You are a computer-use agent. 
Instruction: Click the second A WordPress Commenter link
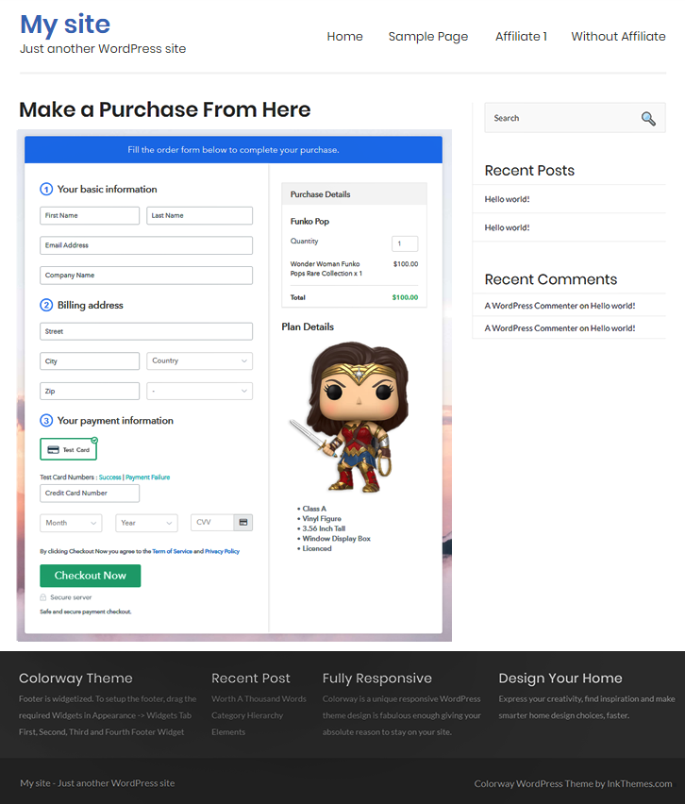(x=531, y=328)
